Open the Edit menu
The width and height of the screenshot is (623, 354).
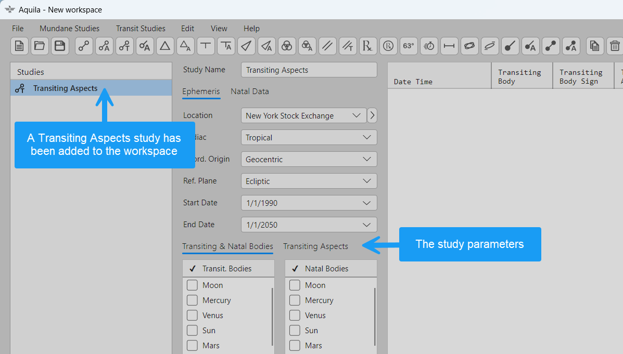click(187, 29)
